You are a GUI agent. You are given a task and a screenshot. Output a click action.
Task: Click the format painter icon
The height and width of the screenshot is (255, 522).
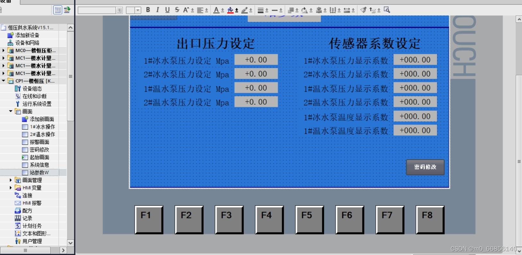(363, 10)
